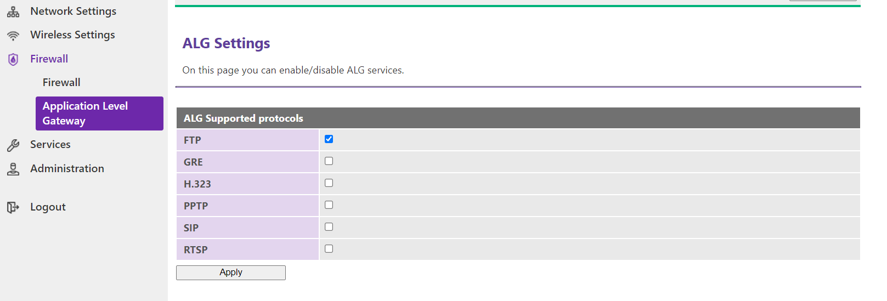Tick the H.323 ALG checkbox
Image resolution: width=887 pixels, height=301 pixels.
[x=329, y=183]
